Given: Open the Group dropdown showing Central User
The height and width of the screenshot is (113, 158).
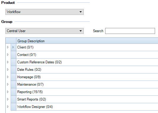Looking at the screenshot, I should [x=45, y=31].
